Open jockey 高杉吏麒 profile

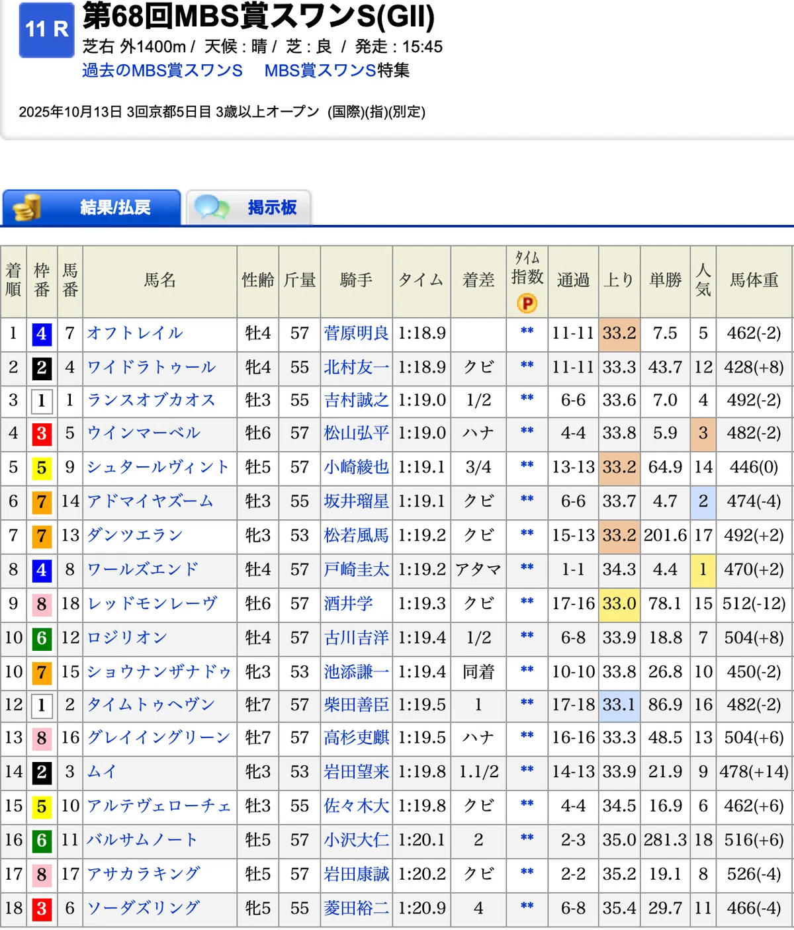point(357,738)
